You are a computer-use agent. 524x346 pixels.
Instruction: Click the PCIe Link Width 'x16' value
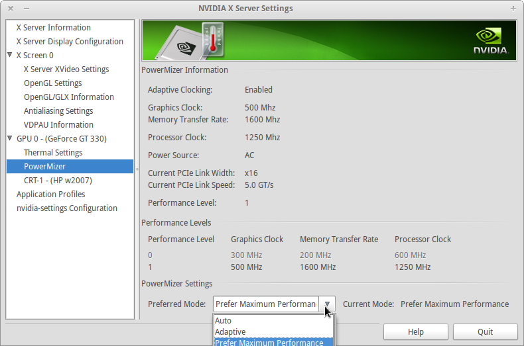[251, 173]
